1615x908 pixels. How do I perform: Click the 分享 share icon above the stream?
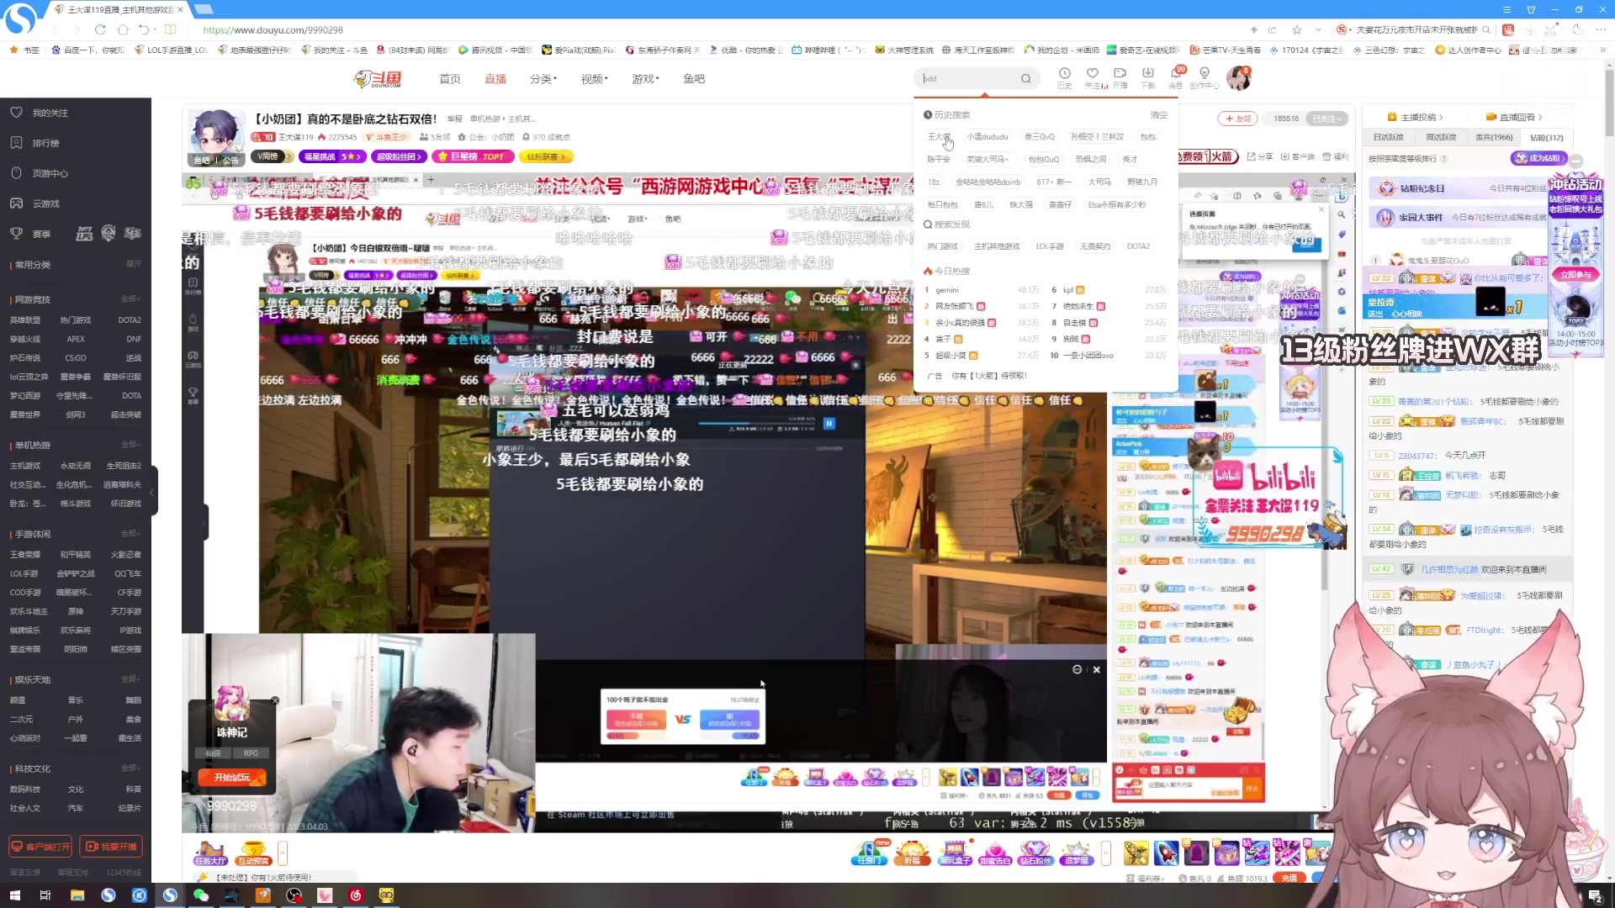pos(1260,156)
